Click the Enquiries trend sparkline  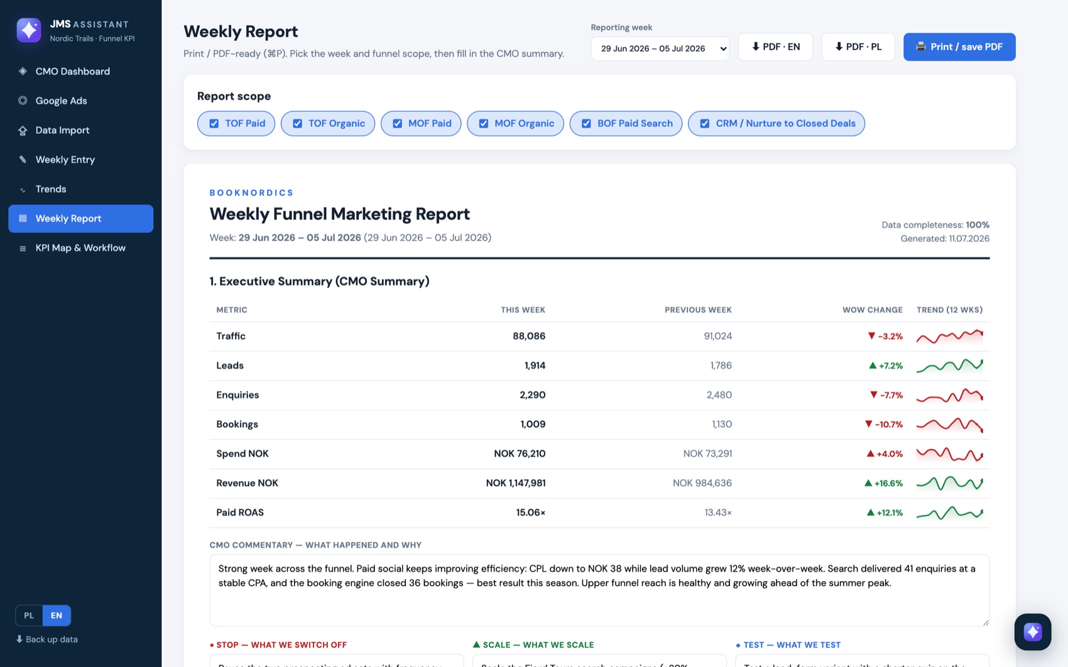[x=949, y=395]
